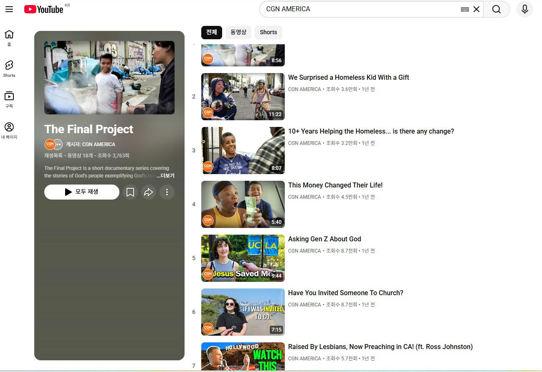Open subscriptions in the sidebar

9,99
